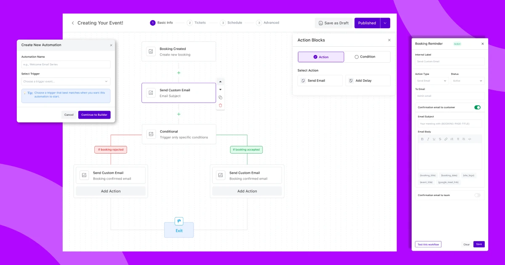This screenshot has width=505, height=265.
Task: Enable the Confirmation email to team toggle
Action: pyautogui.click(x=477, y=195)
